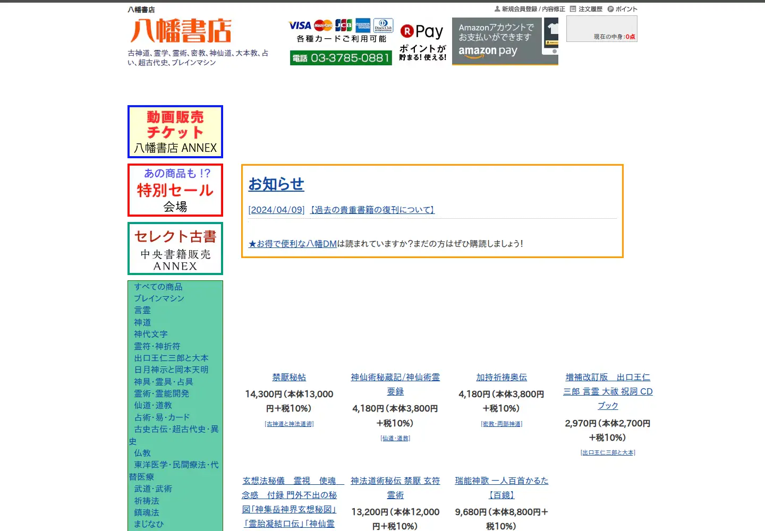Click the green phone number banner
765x531 pixels.
[341, 58]
